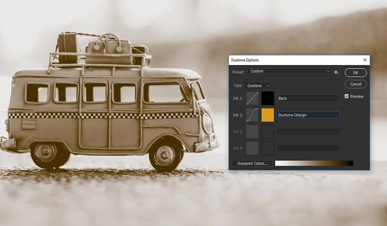Confirm with the OK button
Image resolution: width=387 pixels, height=226 pixels.
coord(356,73)
